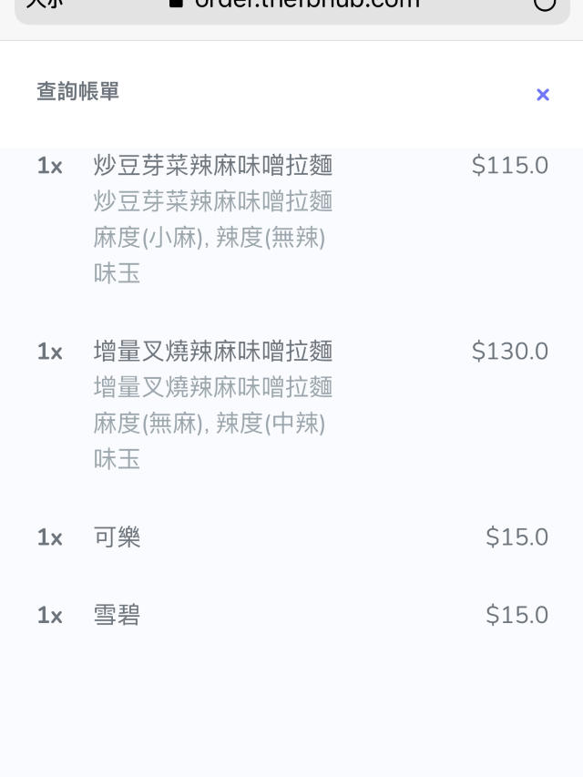This screenshot has height=777, width=583.
Task: Tap 味玉 under 增量叉燒辣麻味噌拉麵
Action: point(118,459)
